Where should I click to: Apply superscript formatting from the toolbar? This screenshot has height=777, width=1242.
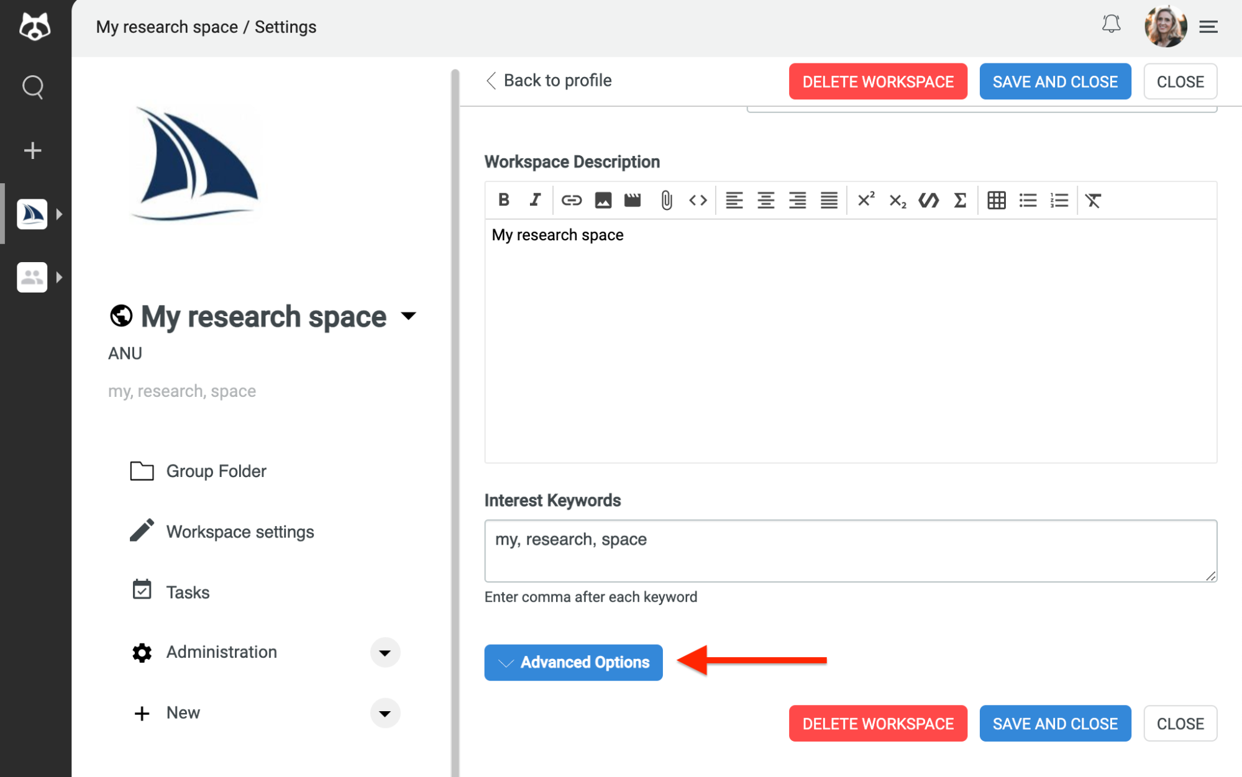865,200
